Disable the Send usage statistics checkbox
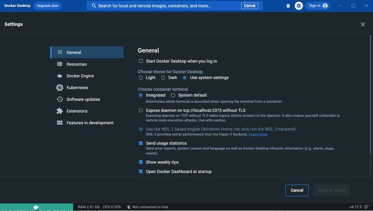 [141, 143]
